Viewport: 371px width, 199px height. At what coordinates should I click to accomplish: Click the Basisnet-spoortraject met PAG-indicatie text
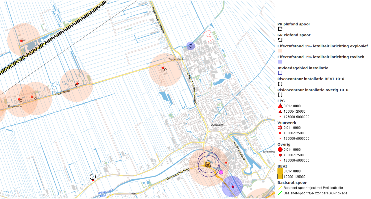[x=313, y=188]
